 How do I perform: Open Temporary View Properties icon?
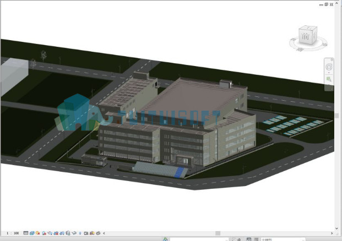(x=86, y=233)
